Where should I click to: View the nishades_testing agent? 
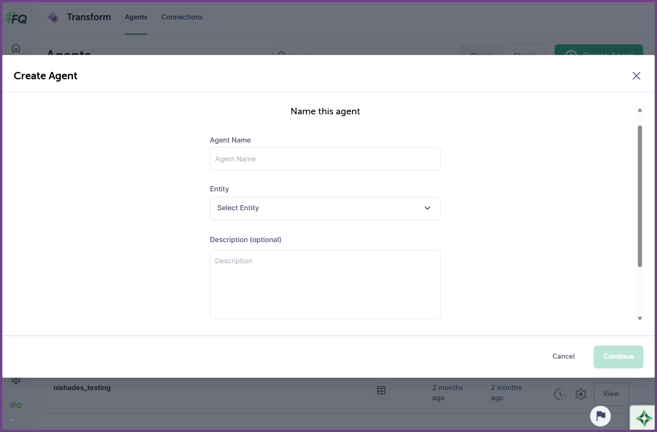(611, 394)
